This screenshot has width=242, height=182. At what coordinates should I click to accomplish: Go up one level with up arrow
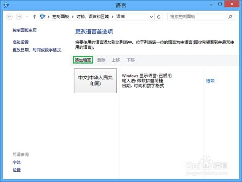34,17
